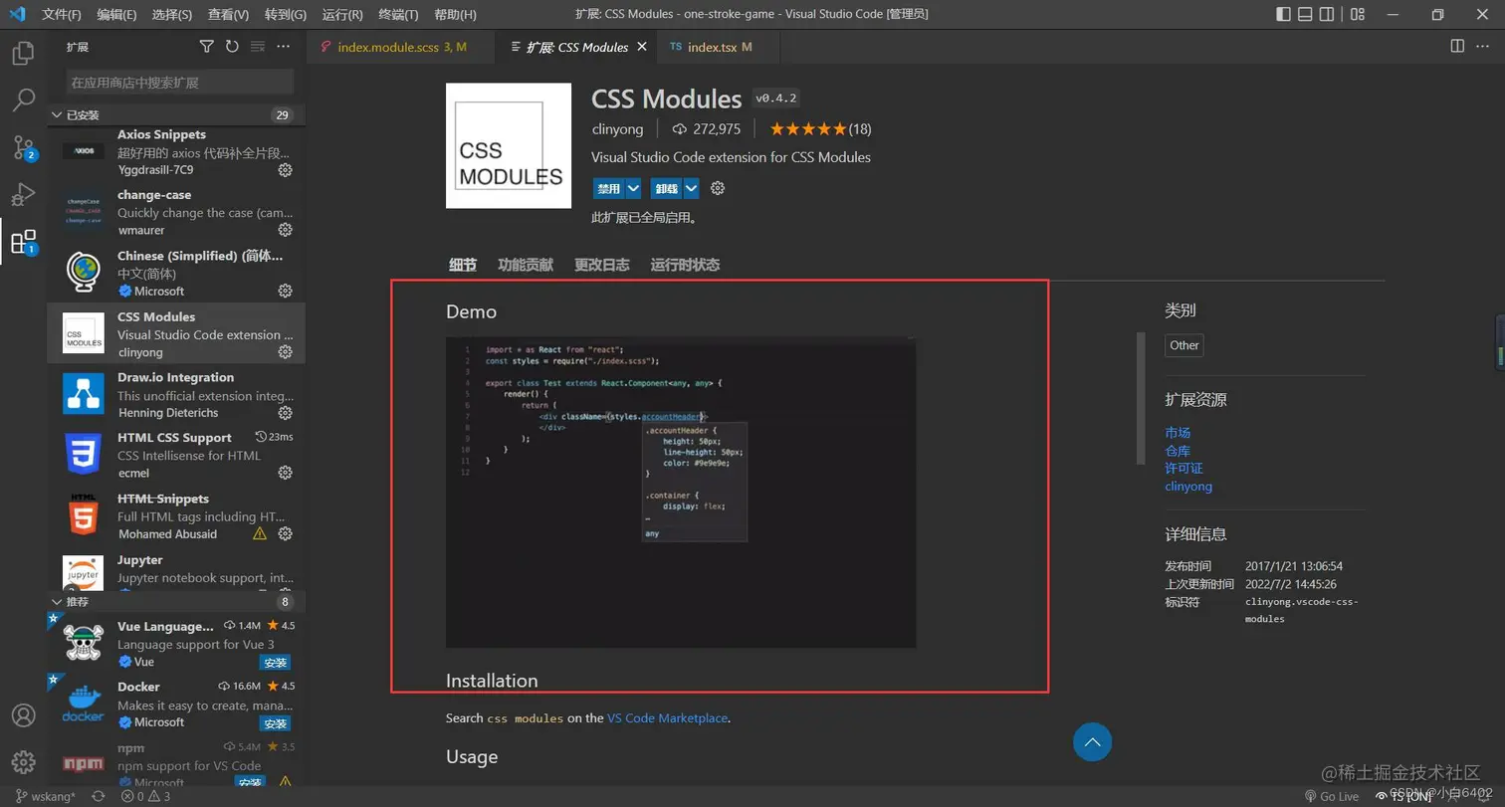
Task: Click the wskang* git branch in status bar
Action: pyautogui.click(x=46, y=797)
